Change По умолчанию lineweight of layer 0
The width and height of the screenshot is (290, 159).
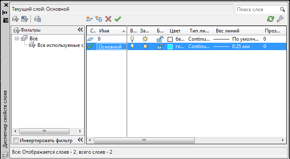click(x=236, y=39)
